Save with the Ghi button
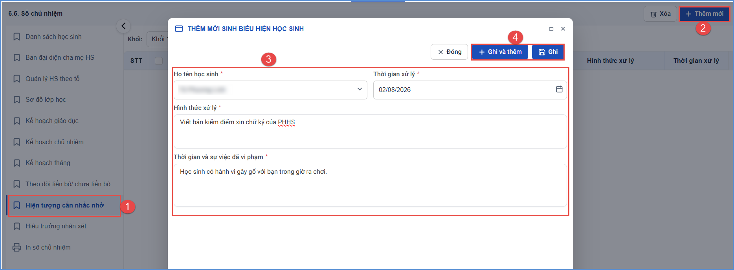Viewport: 734px width, 270px height. pos(548,52)
